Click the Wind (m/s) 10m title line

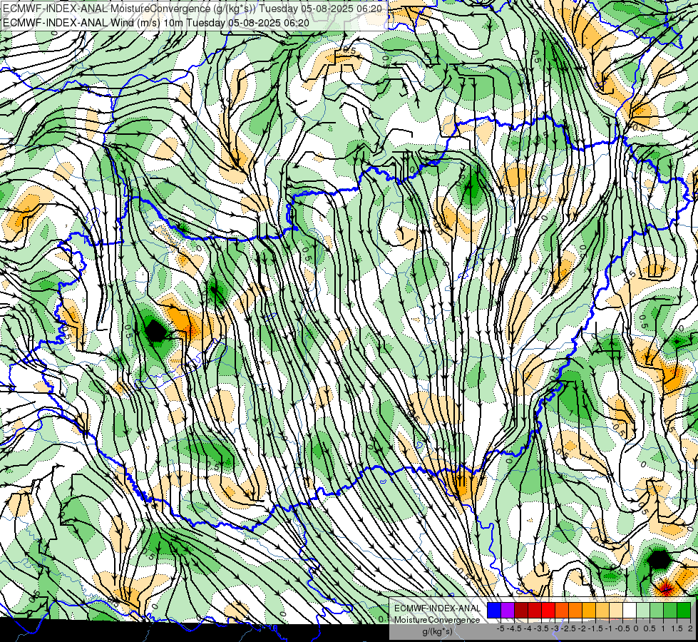[x=156, y=22]
